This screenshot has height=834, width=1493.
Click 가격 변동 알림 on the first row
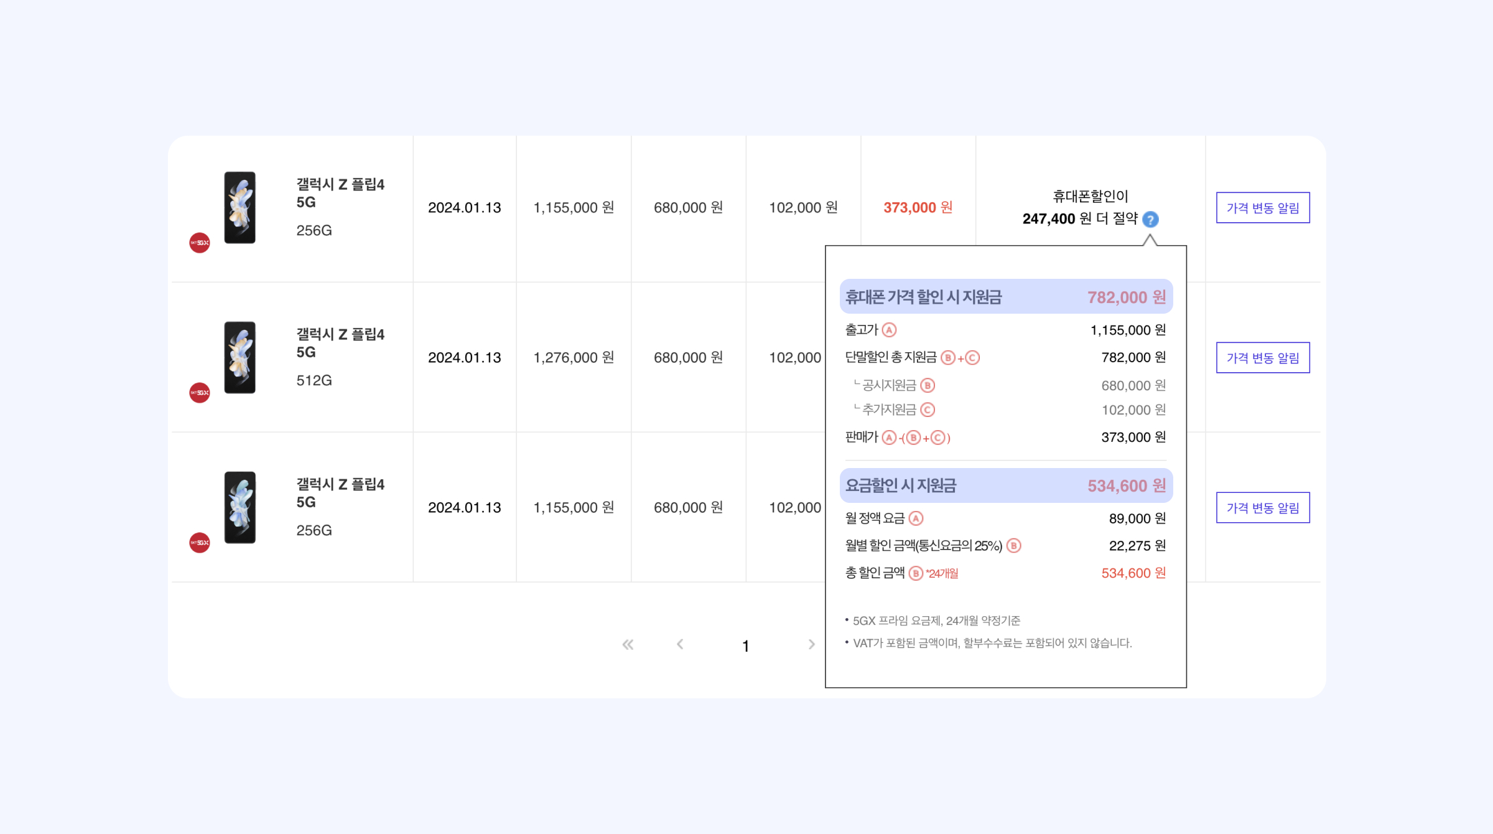point(1263,208)
